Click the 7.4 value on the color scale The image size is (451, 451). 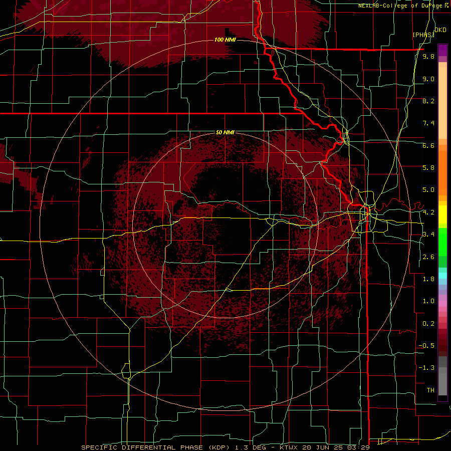coord(428,123)
